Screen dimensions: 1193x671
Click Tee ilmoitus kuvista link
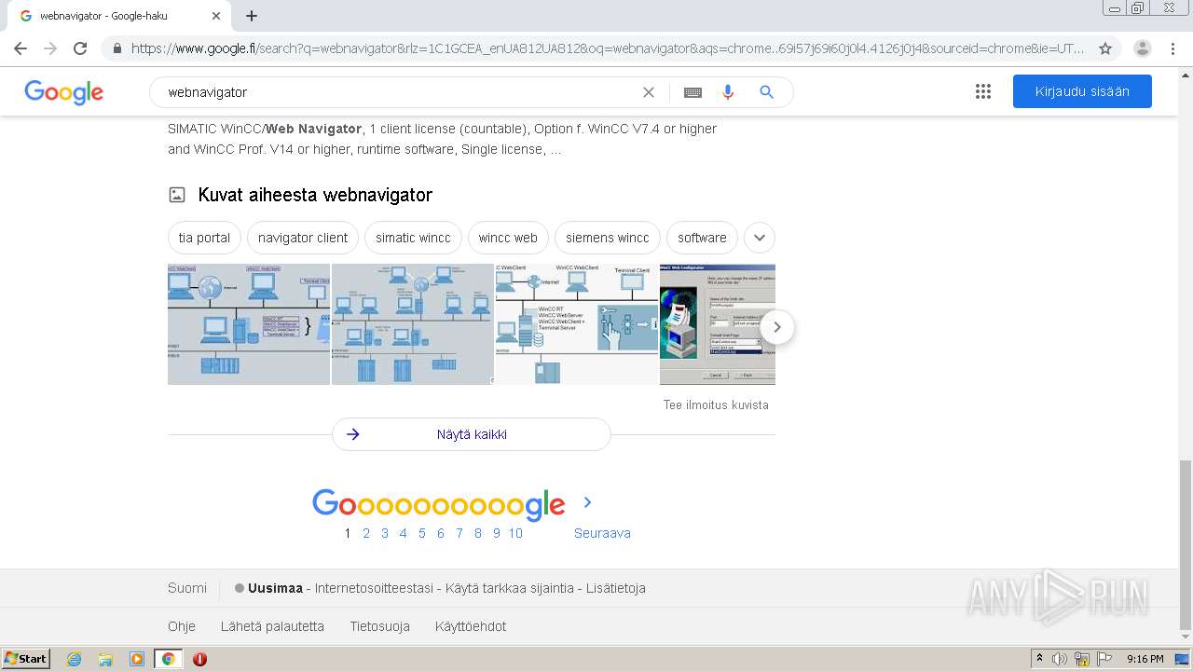(x=716, y=404)
